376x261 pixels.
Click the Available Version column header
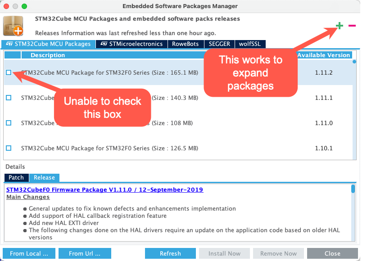coord(324,55)
